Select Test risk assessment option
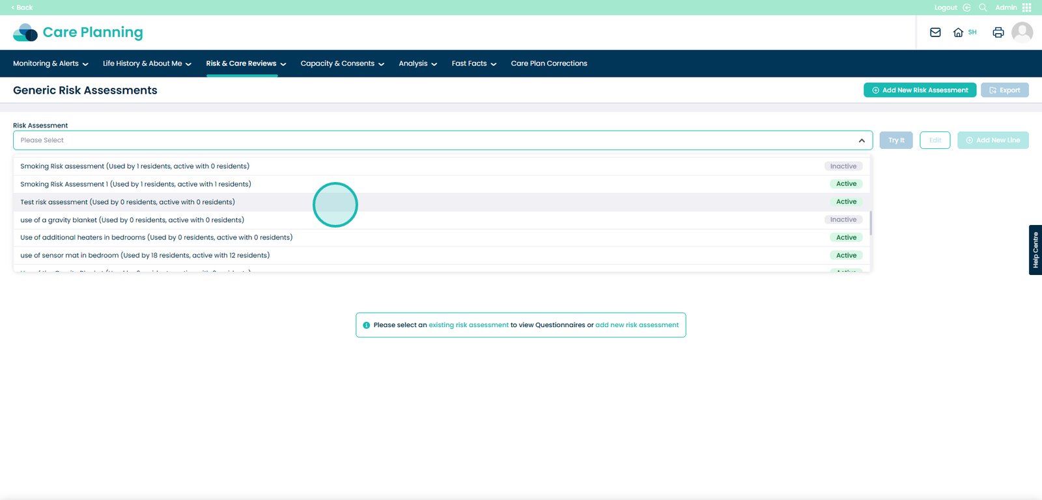The image size is (1042, 500). (x=128, y=202)
